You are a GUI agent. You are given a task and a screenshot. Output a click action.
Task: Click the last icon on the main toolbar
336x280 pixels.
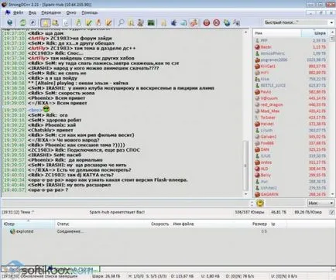[x=236, y=22]
